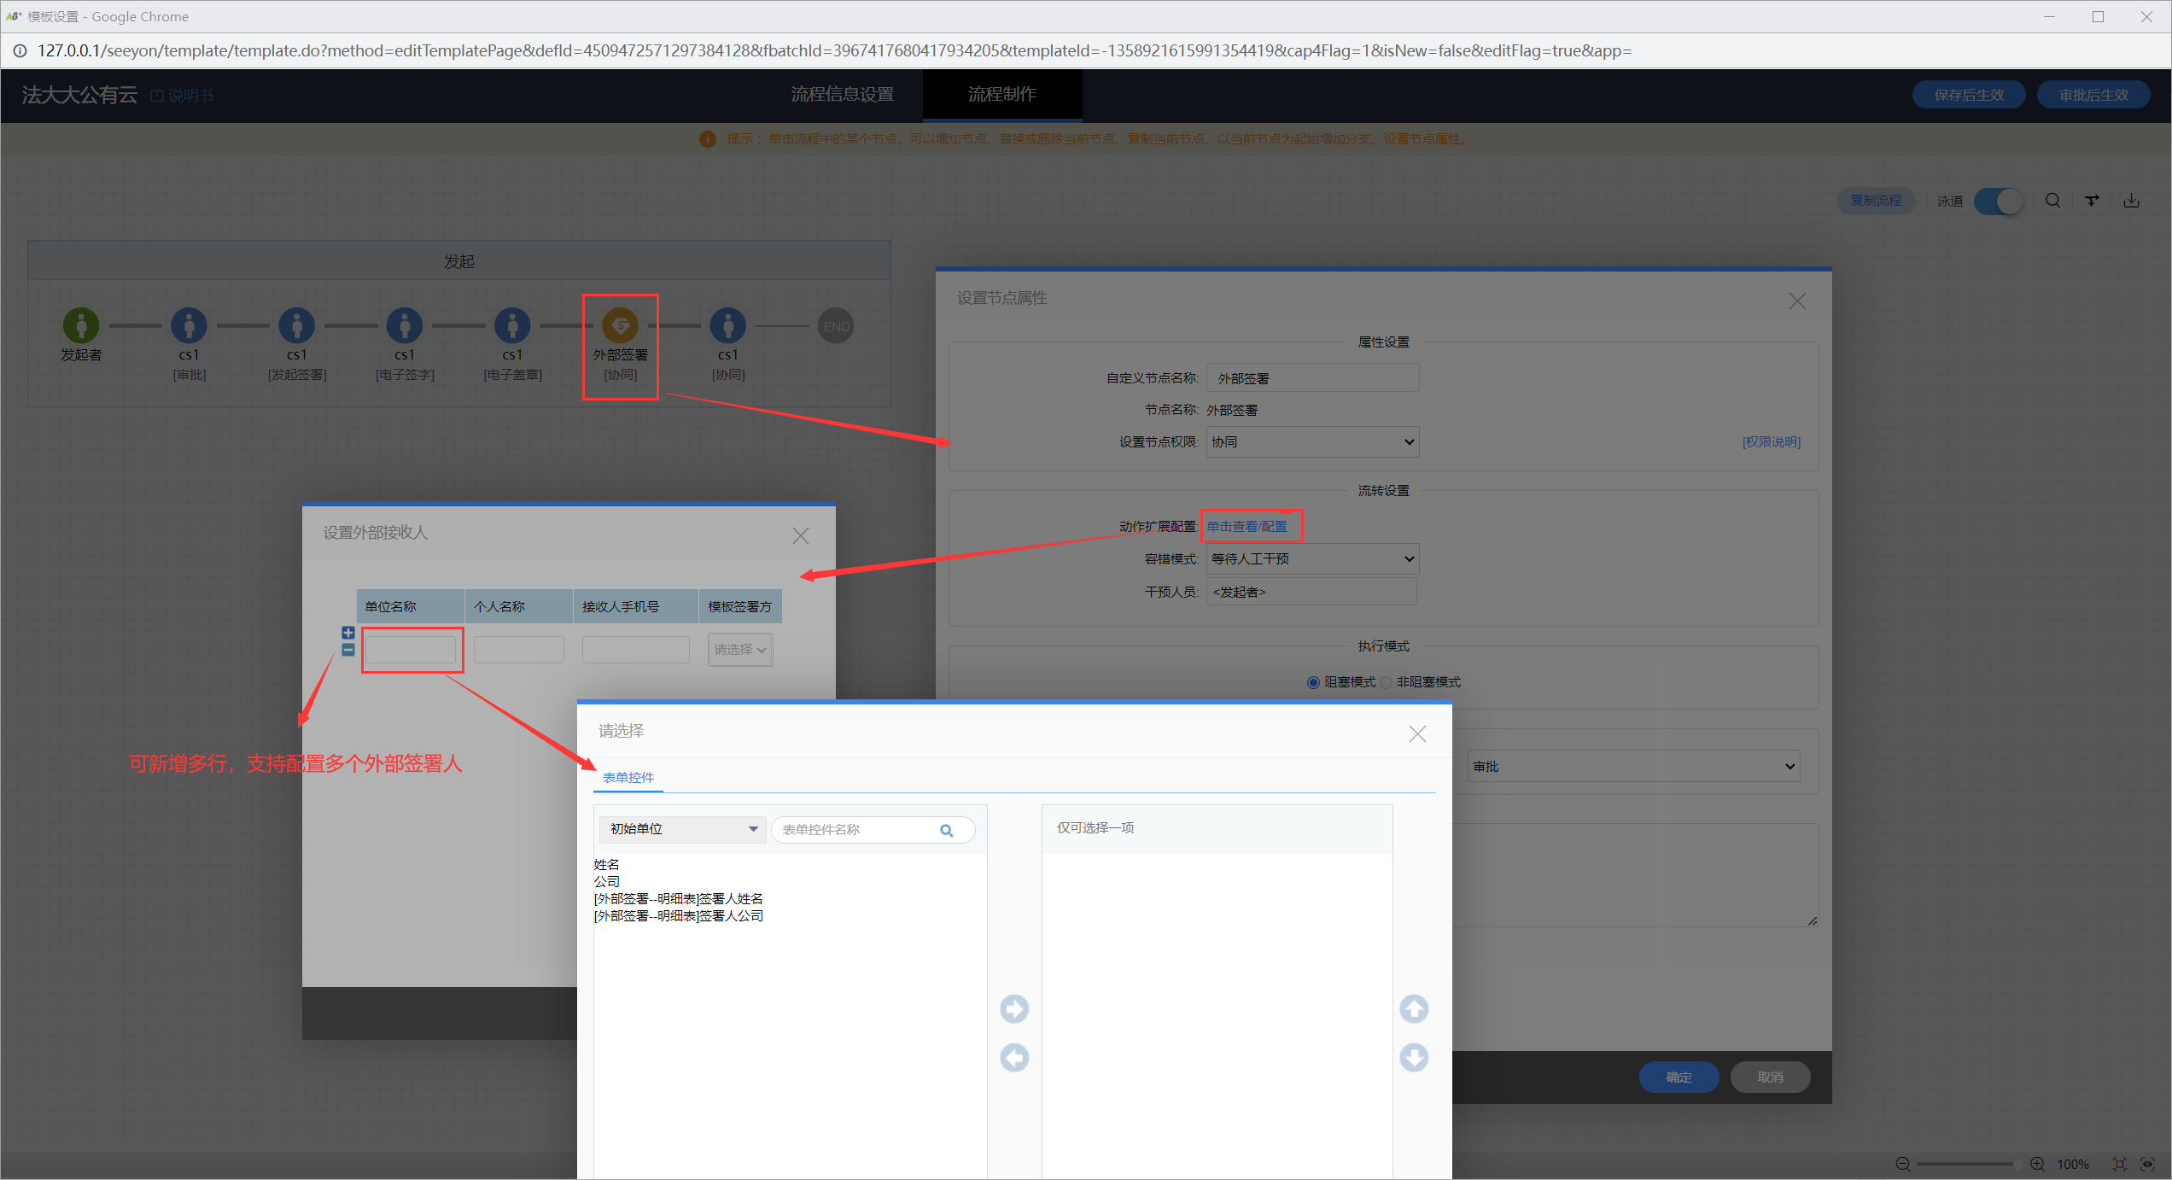Add a new external recipient row
The image size is (2172, 1180).
348,633
